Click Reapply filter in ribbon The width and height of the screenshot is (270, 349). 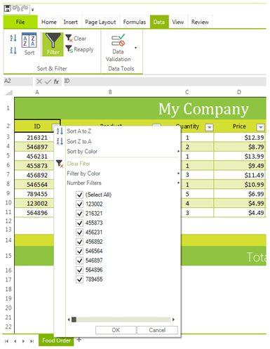click(79, 49)
